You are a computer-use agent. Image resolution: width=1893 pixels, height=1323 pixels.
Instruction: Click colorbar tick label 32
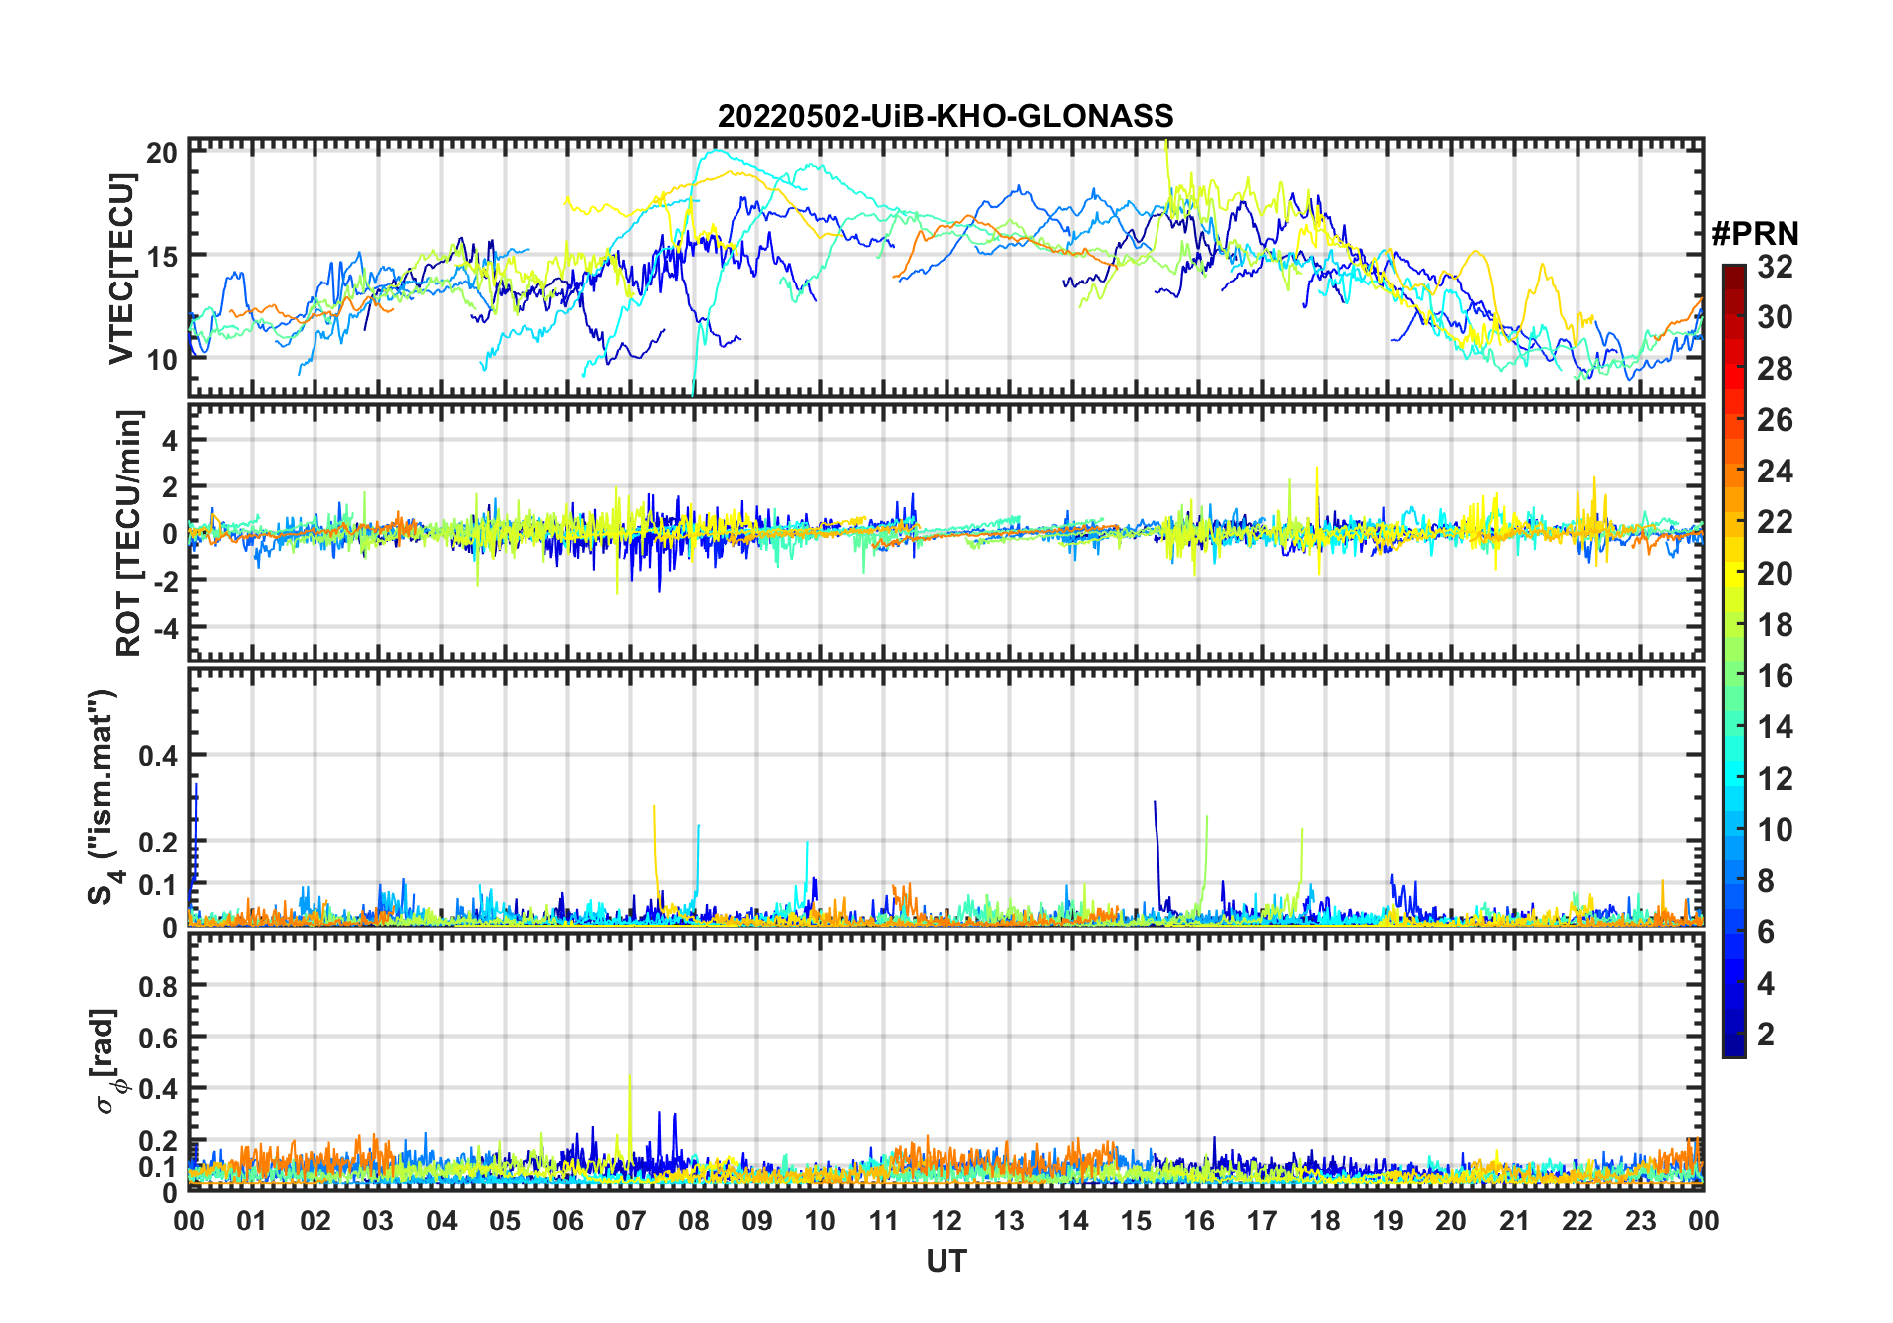[x=1775, y=266]
